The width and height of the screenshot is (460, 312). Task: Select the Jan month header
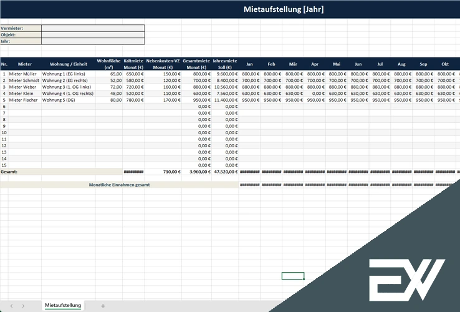pos(249,64)
